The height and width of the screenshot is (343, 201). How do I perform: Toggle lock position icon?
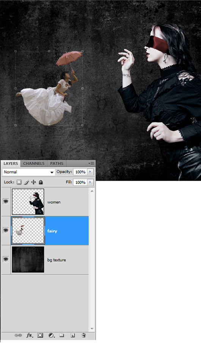pyautogui.click(x=33, y=182)
